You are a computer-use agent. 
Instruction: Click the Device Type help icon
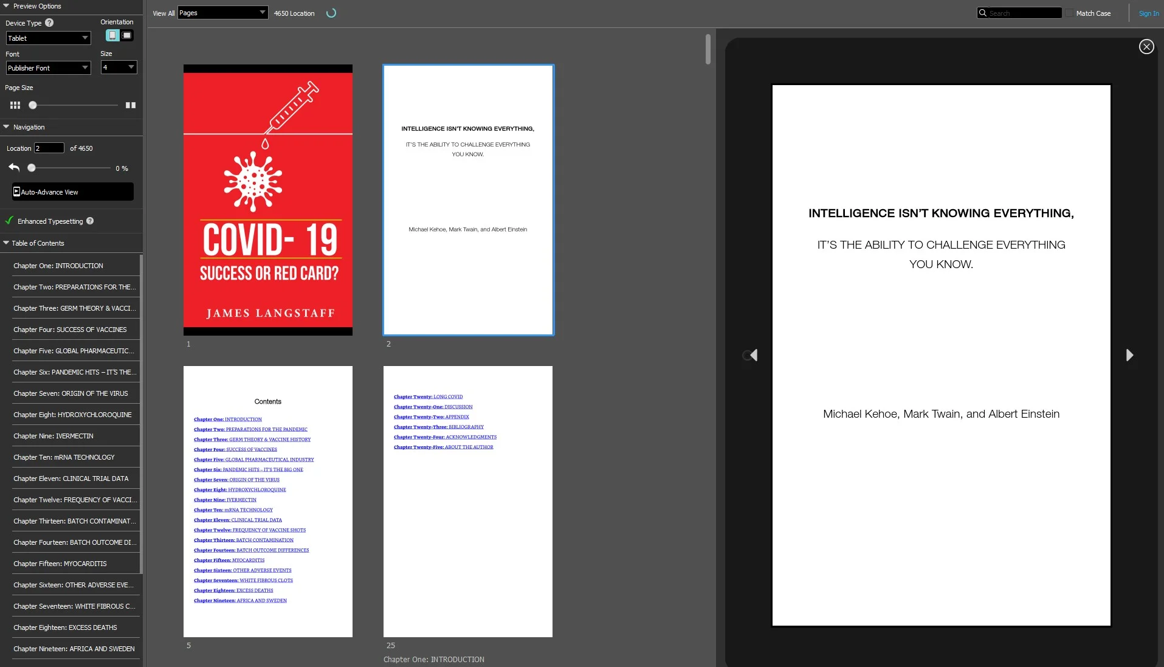tap(49, 23)
